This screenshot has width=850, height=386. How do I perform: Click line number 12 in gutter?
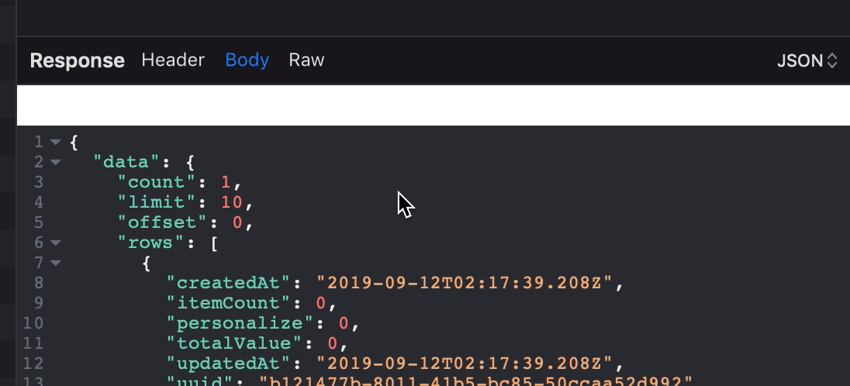pyautogui.click(x=33, y=364)
